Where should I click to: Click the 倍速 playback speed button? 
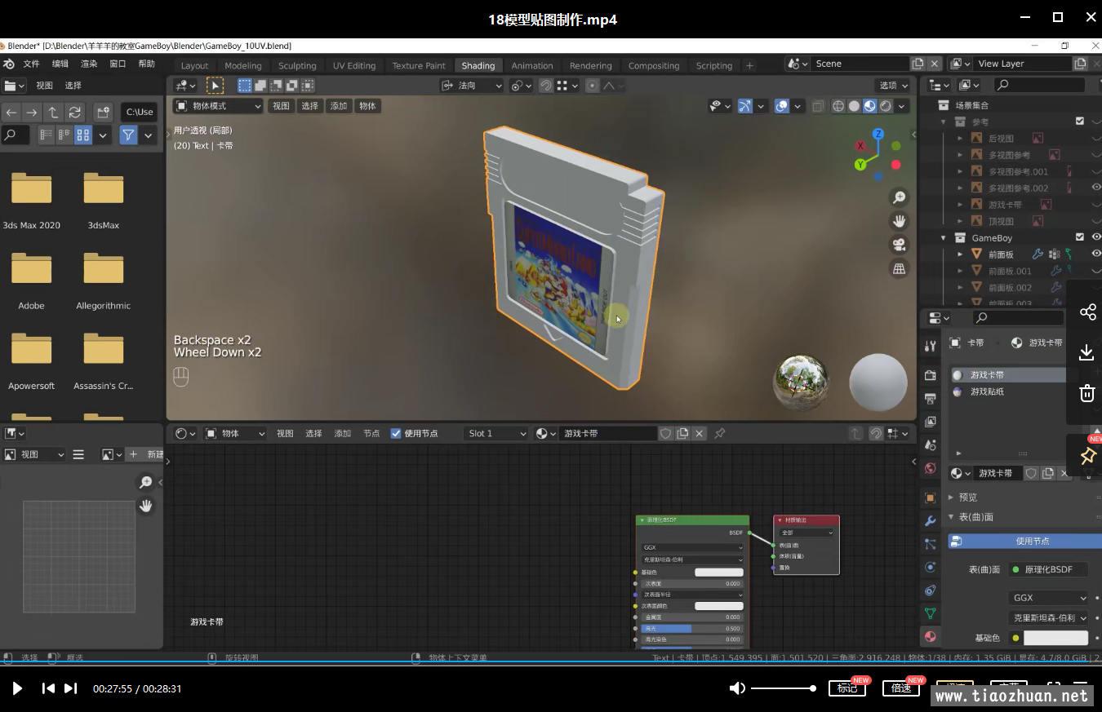tap(901, 688)
